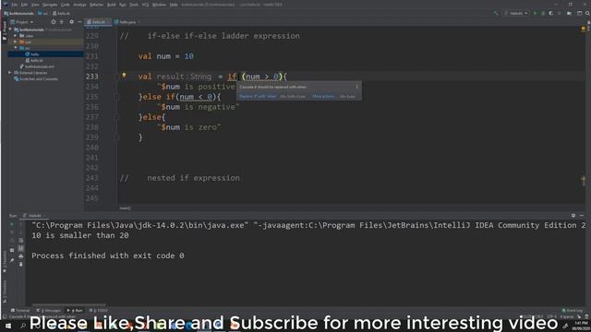This screenshot has height=332, width=591.
Task: Click line number 231 in the gutter
Action: 91,56
